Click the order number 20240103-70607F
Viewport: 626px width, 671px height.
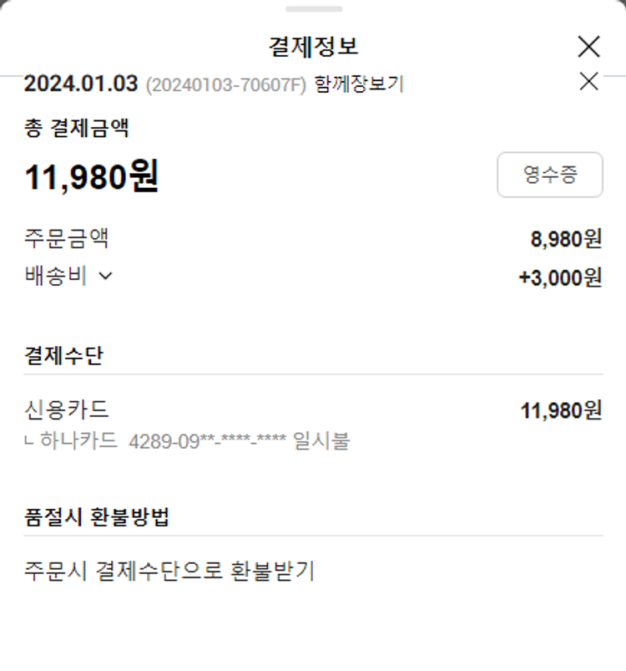[x=226, y=84]
